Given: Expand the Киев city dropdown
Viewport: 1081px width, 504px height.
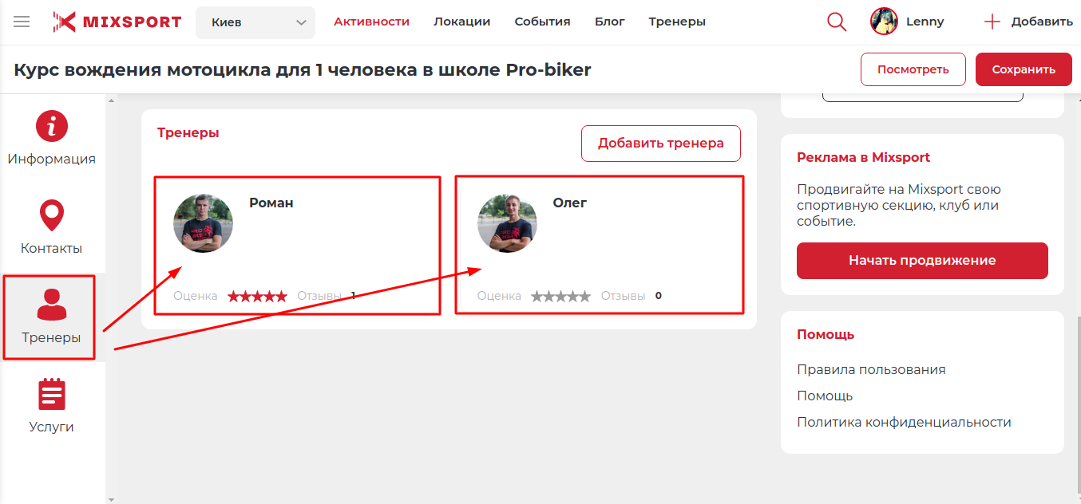Looking at the screenshot, I should [x=255, y=22].
